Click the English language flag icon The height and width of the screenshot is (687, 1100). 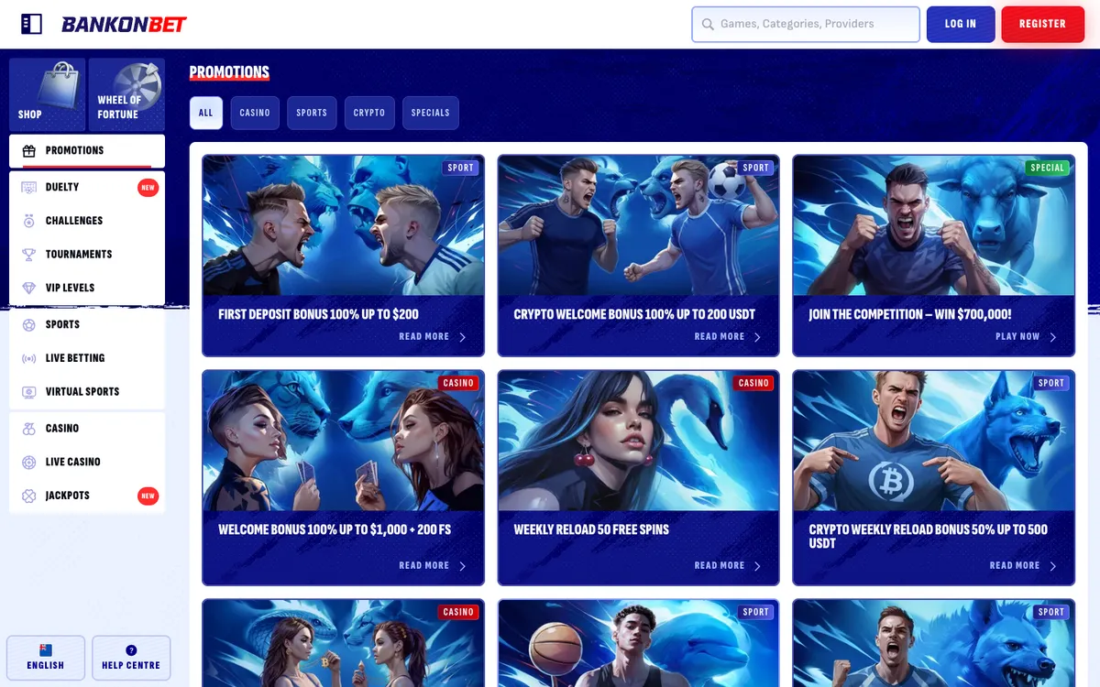pyautogui.click(x=46, y=650)
